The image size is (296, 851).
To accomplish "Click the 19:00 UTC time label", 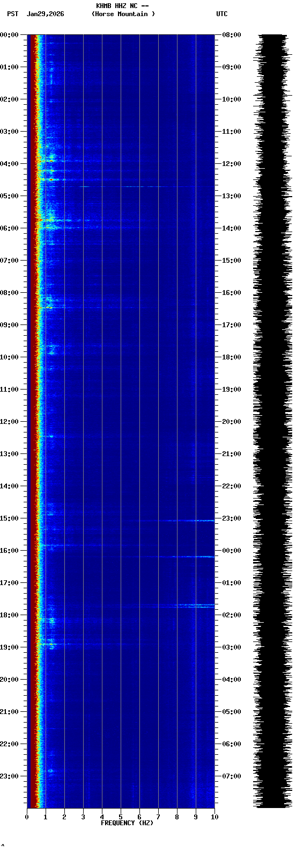I will click(x=232, y=390).
